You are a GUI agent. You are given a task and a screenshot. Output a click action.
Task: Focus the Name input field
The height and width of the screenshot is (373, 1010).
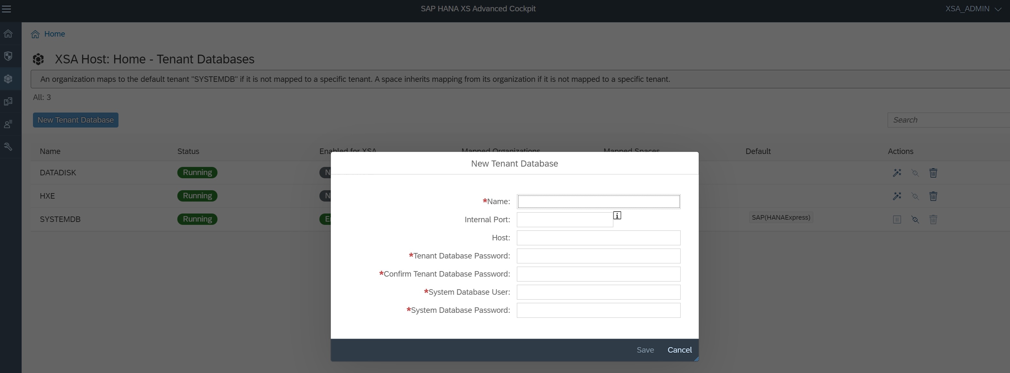(x=598, y=202)
